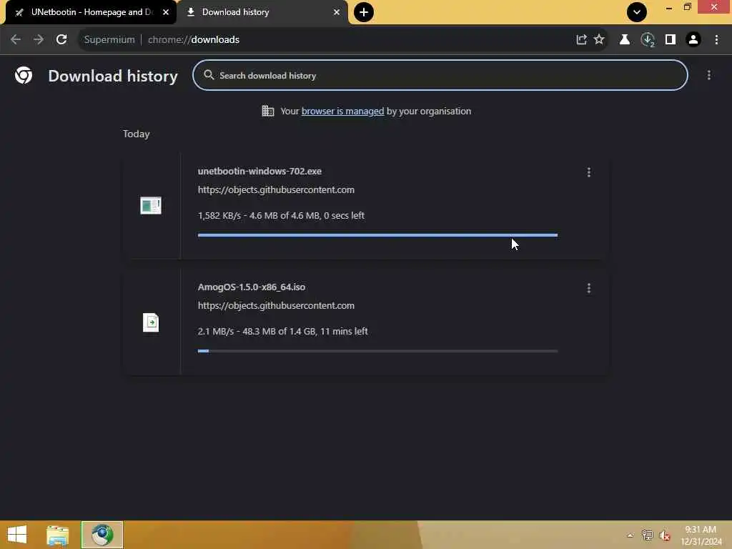Reload the downloads page
Viewport: 732px width, 549px height.
tap(61, 40)
